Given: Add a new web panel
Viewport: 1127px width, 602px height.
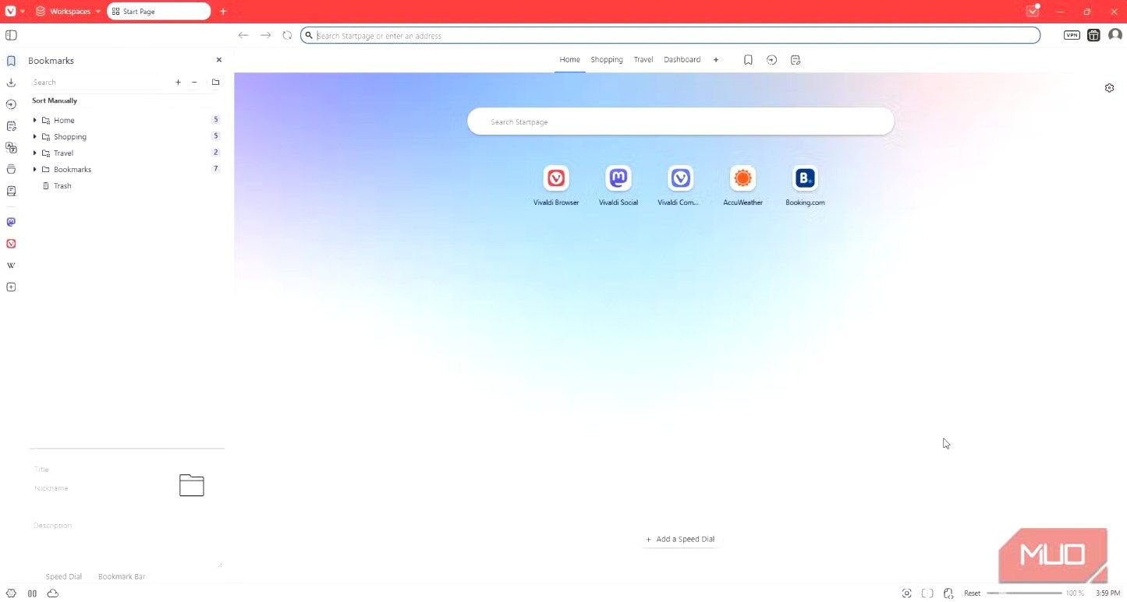Looking at the screenshot, I should coord(11,287).
